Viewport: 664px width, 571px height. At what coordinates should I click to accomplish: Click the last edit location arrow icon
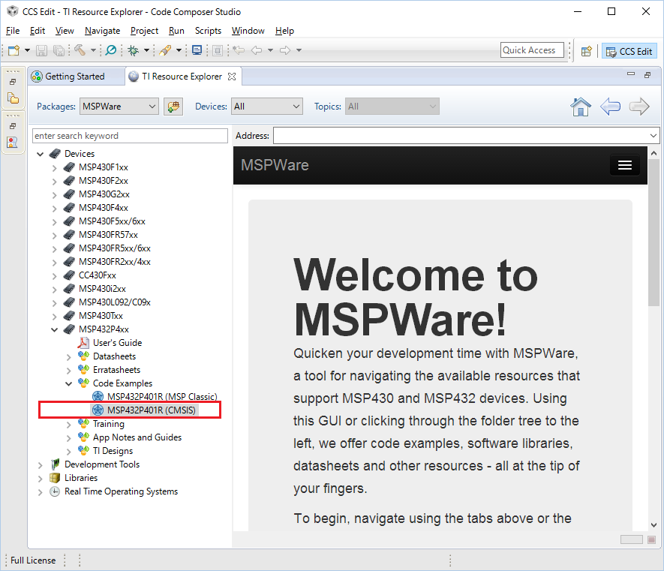[239, 50]
